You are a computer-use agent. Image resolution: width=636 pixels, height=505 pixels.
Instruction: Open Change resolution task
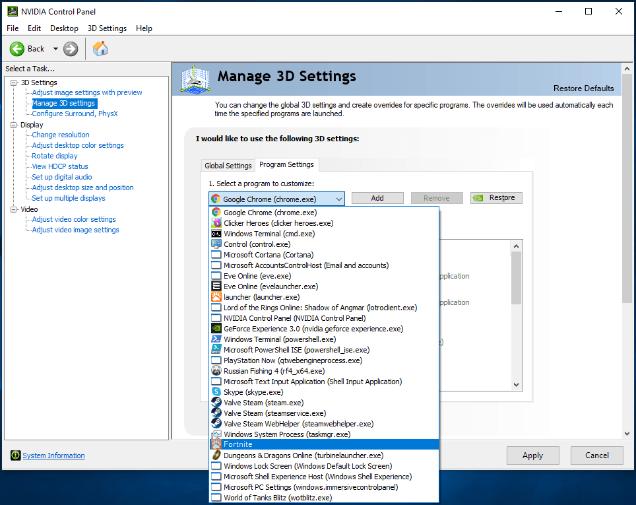click(x=61, y=135)
